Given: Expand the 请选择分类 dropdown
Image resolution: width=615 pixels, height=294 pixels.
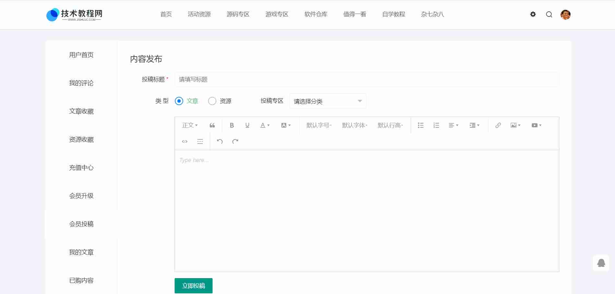Looking at the screenshot, I should coord(328,101).
